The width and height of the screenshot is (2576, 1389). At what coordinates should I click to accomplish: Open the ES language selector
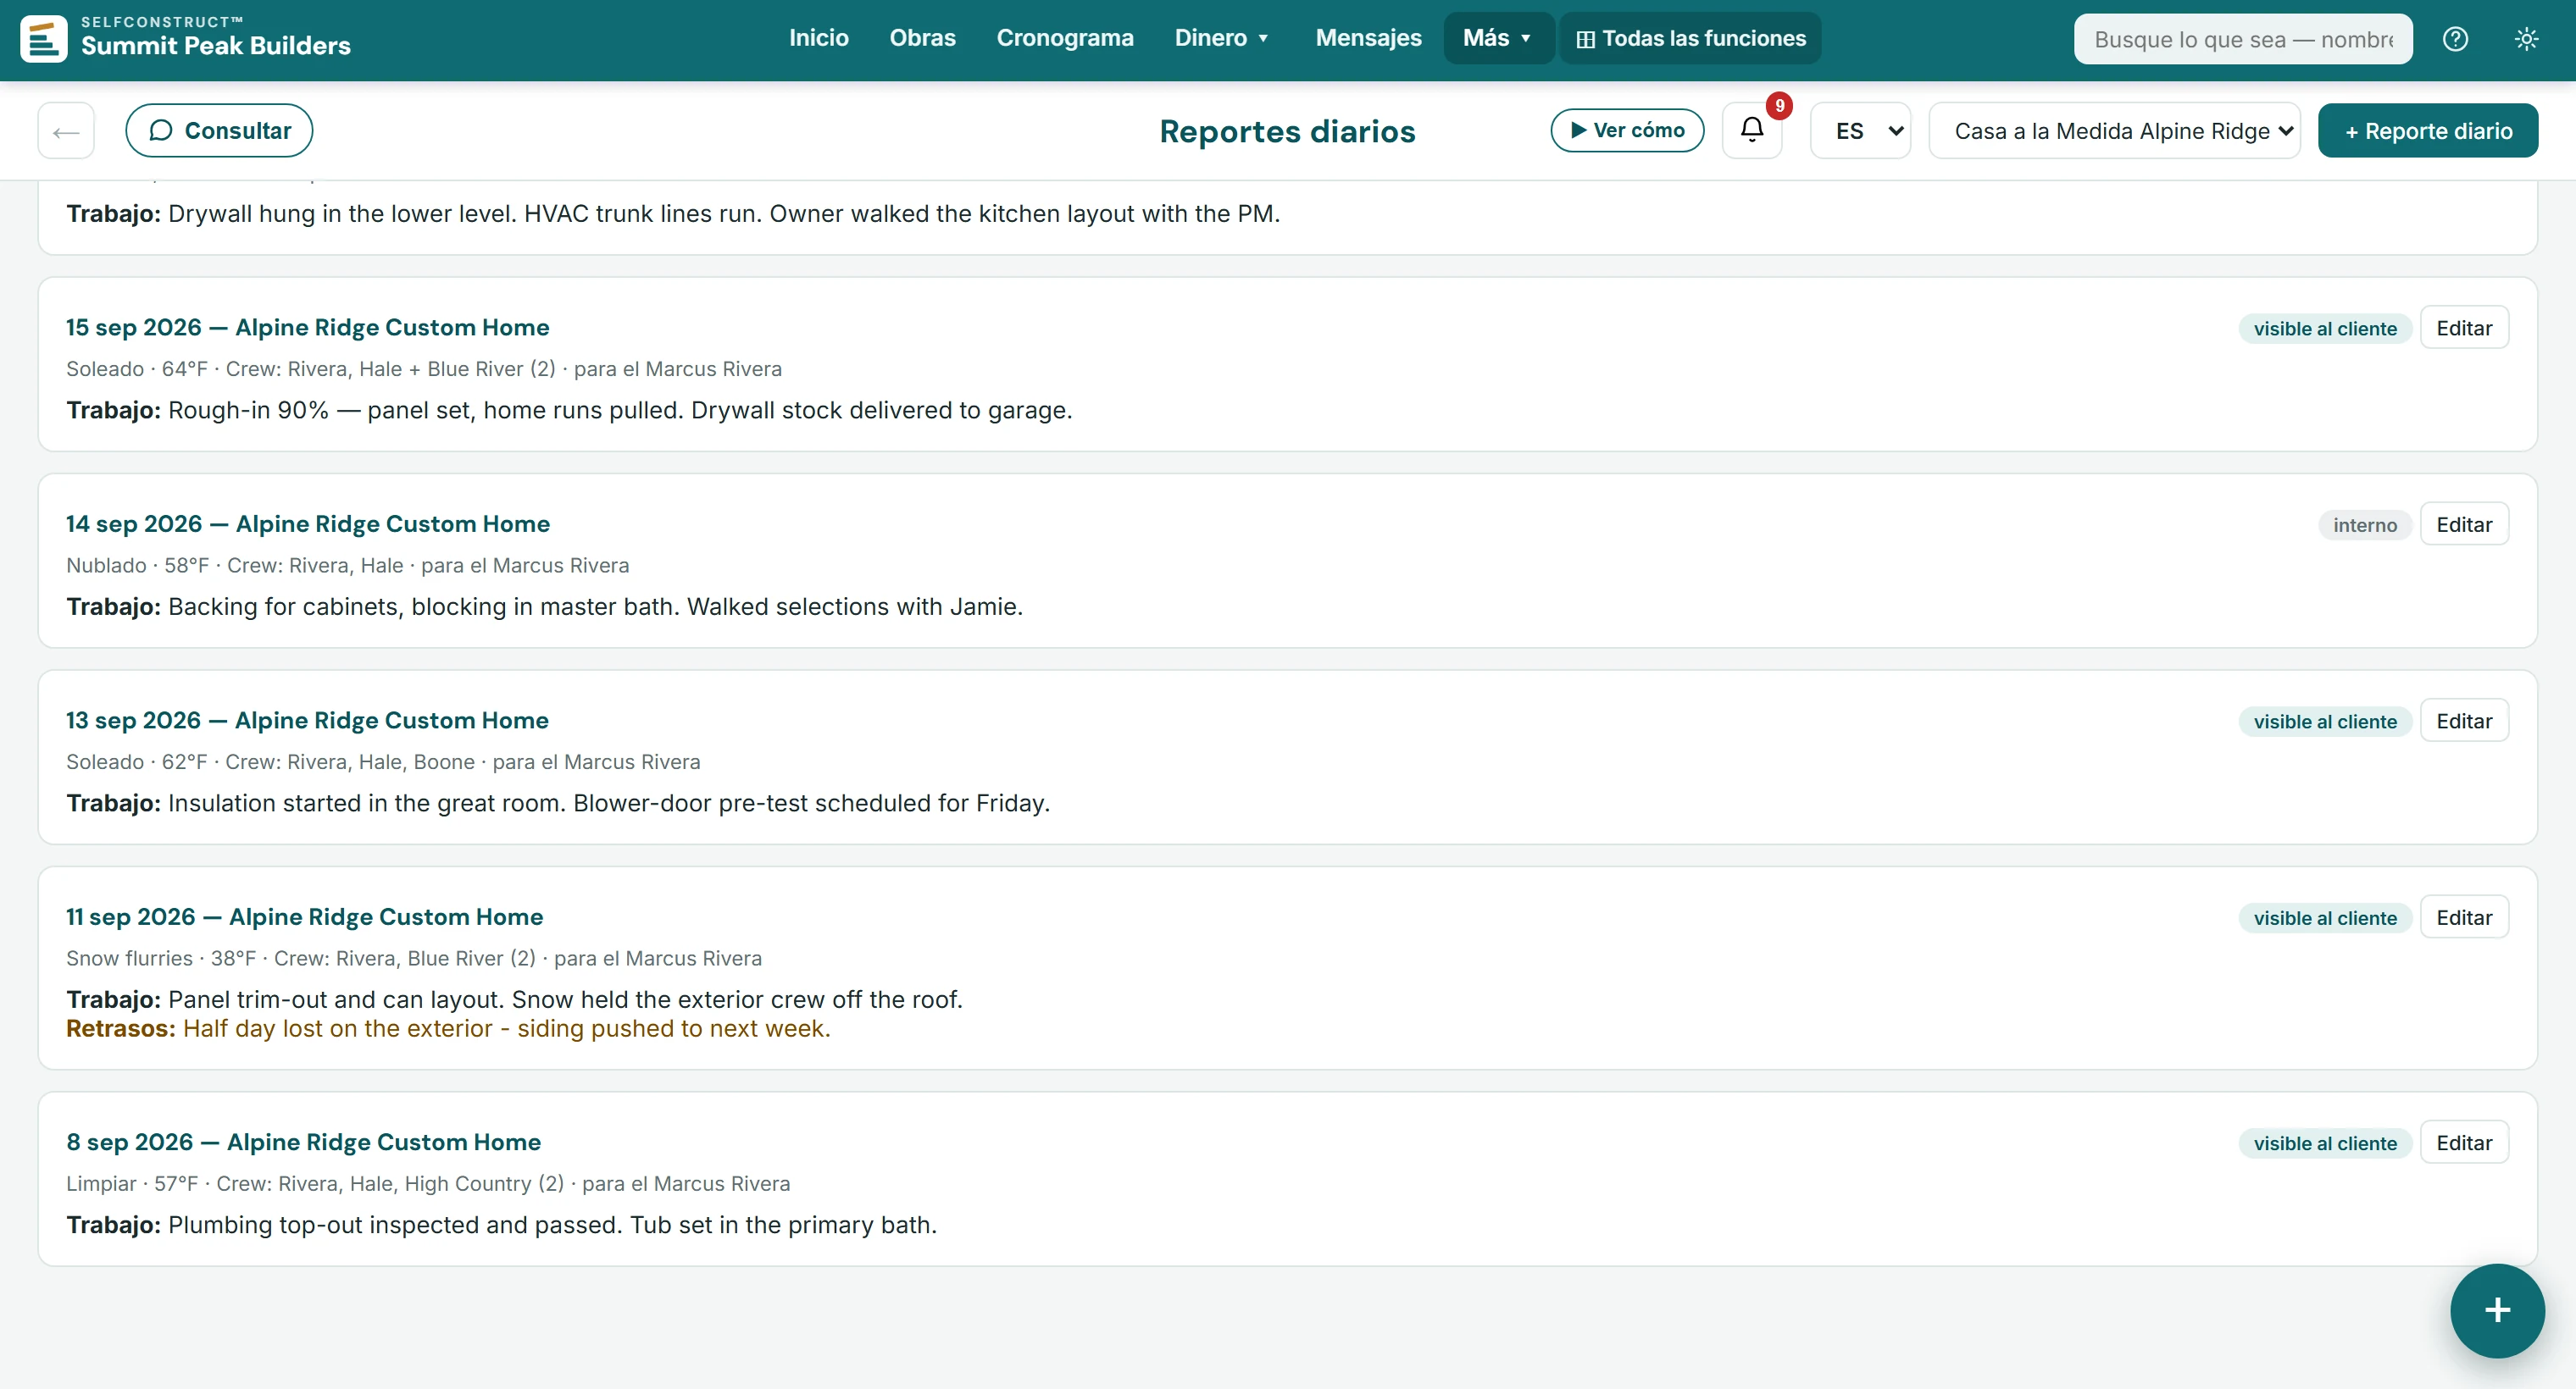click(x=1860, y=130)
